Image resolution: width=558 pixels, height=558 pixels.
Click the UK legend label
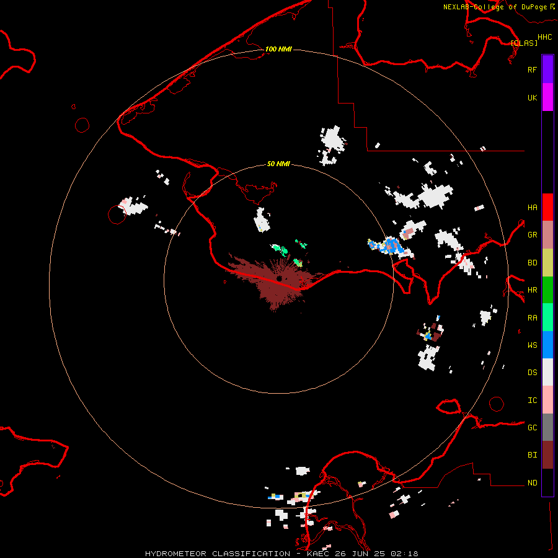(532, 97)
